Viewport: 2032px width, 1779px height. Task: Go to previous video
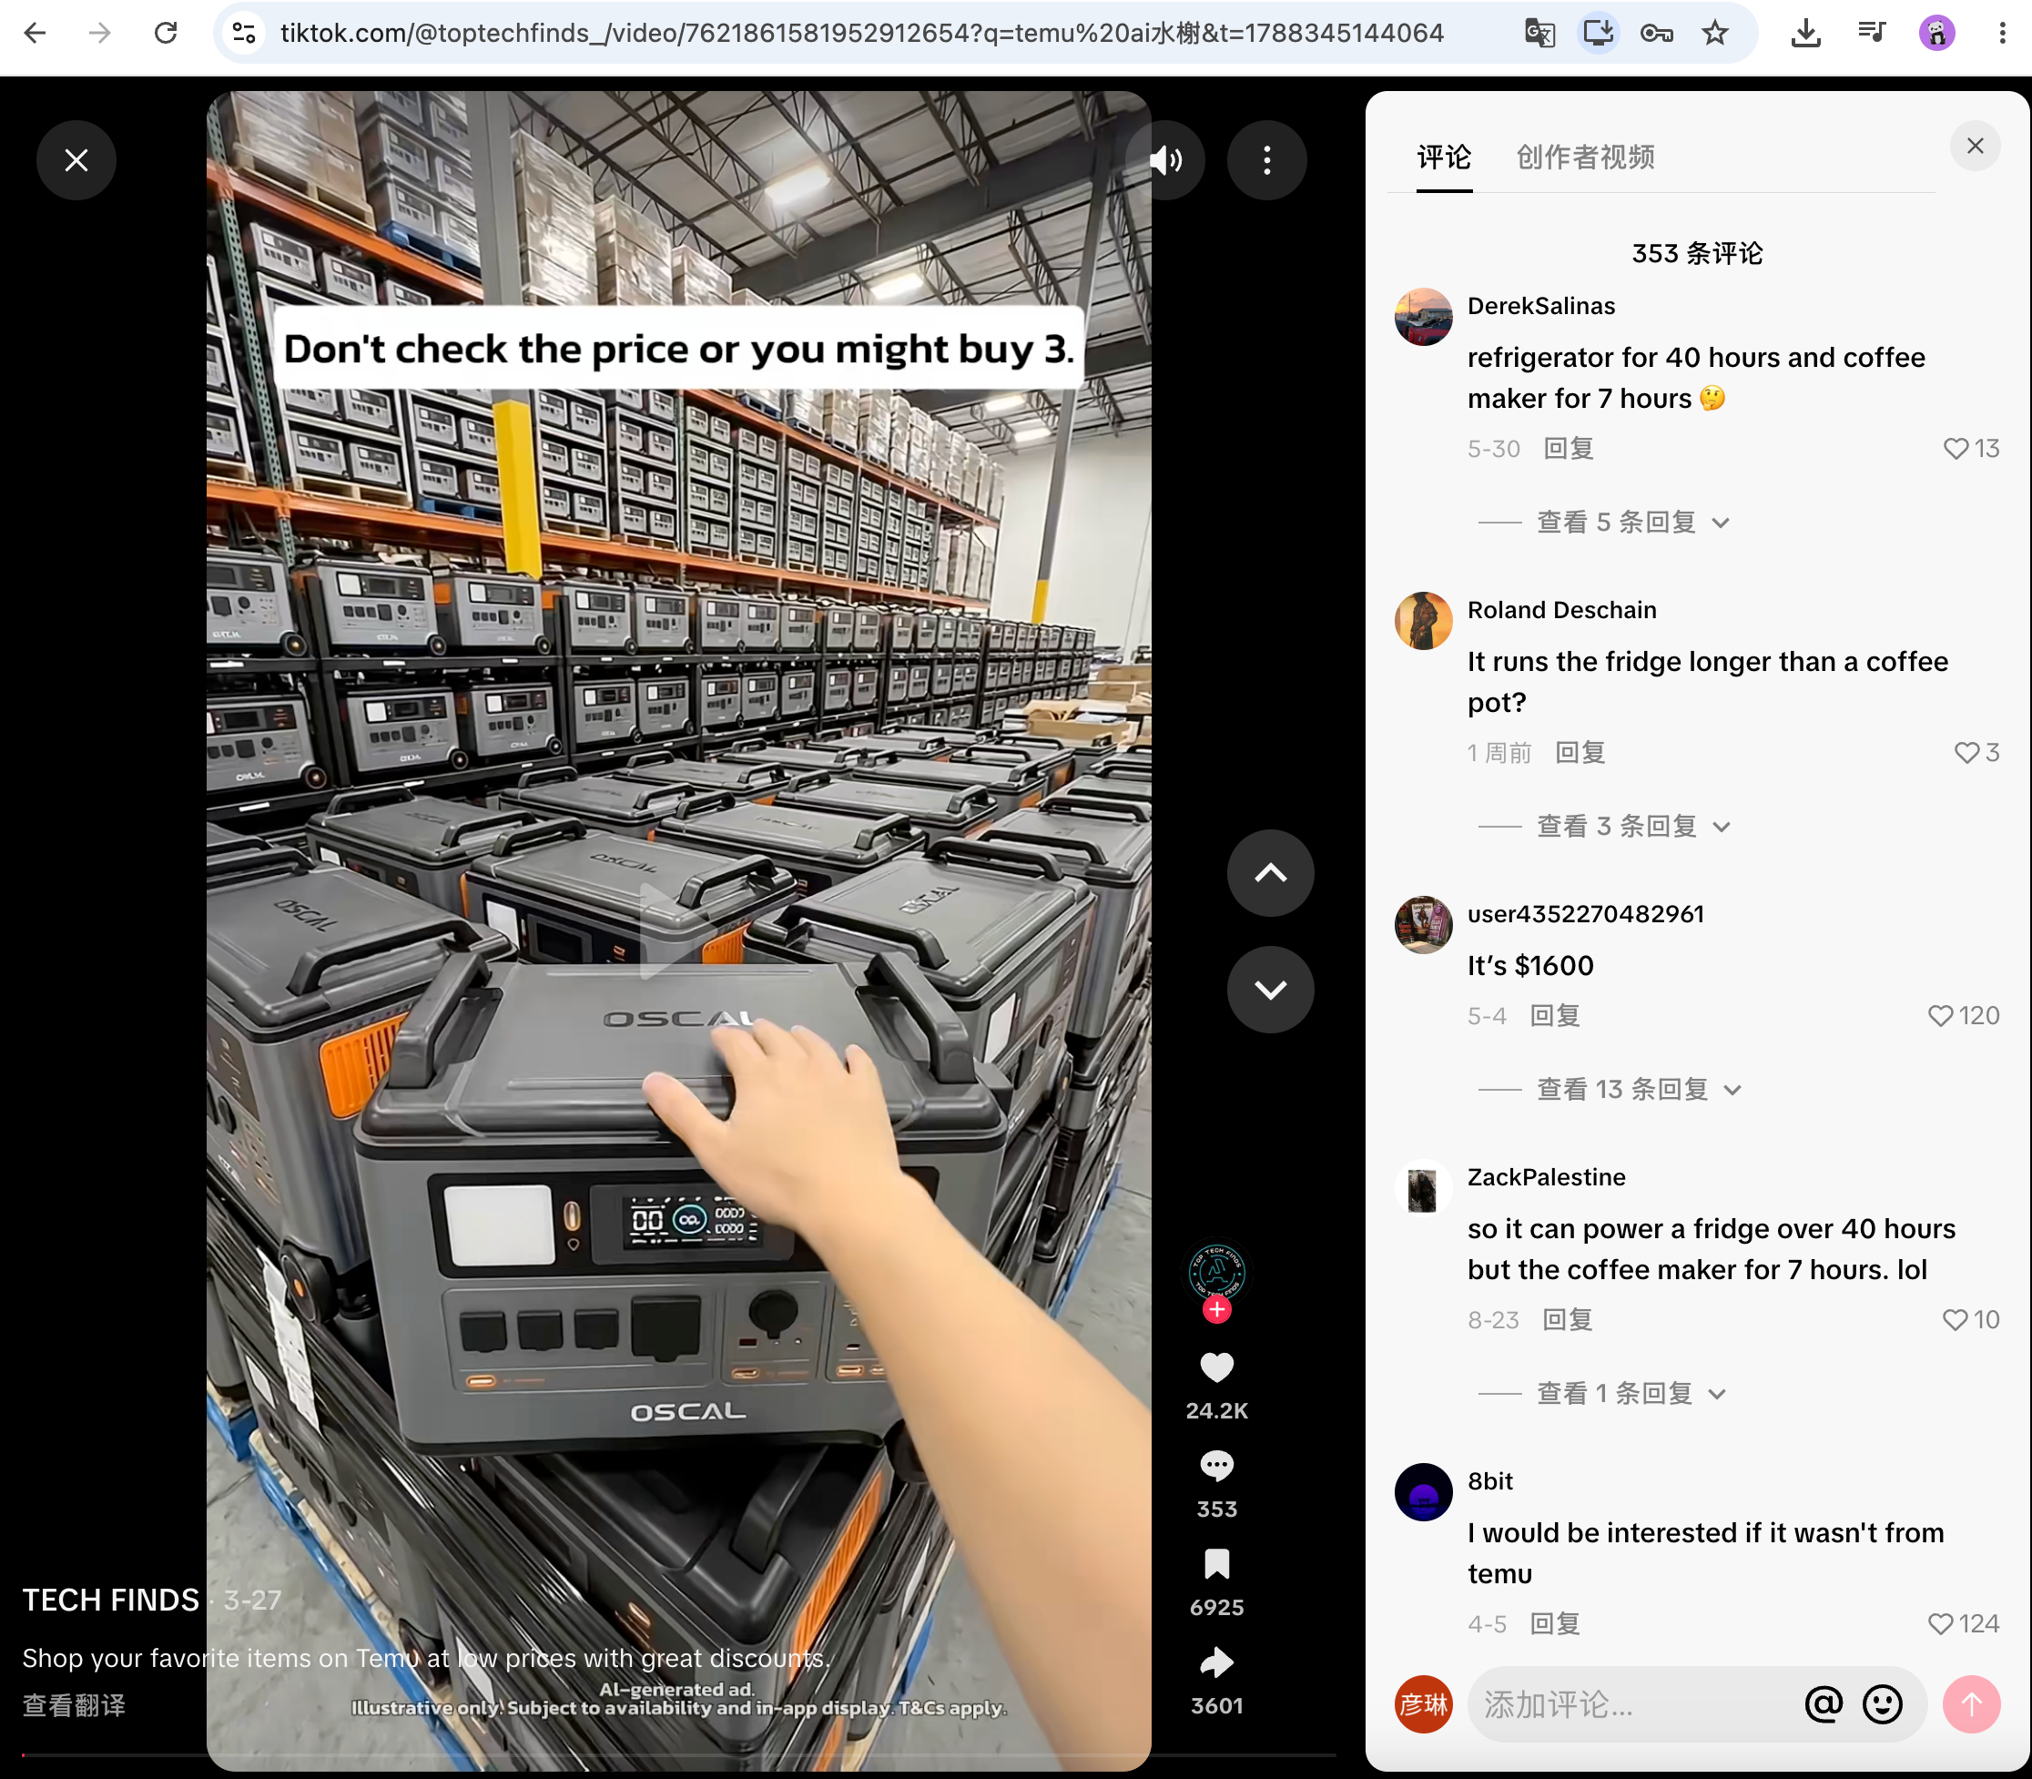click(1271, 874)
